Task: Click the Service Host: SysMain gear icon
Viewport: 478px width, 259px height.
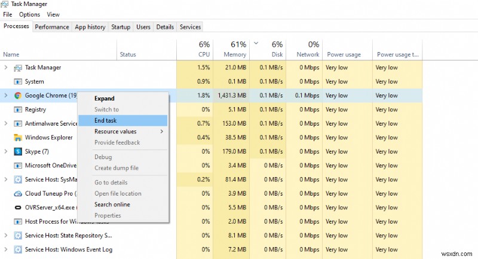Action: coord(18,179)
